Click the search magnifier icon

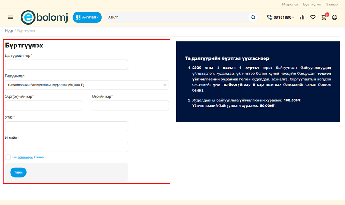coord(253,17)
